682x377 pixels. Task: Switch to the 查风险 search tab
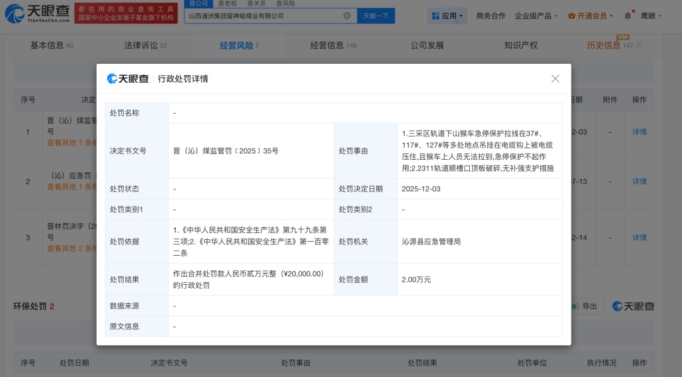coord(285,4)
